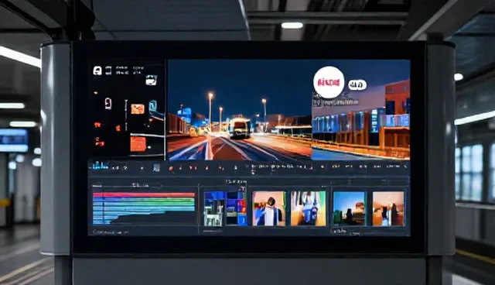
Task: Click the white circular badge with pink text
Action: coord(329,82)
